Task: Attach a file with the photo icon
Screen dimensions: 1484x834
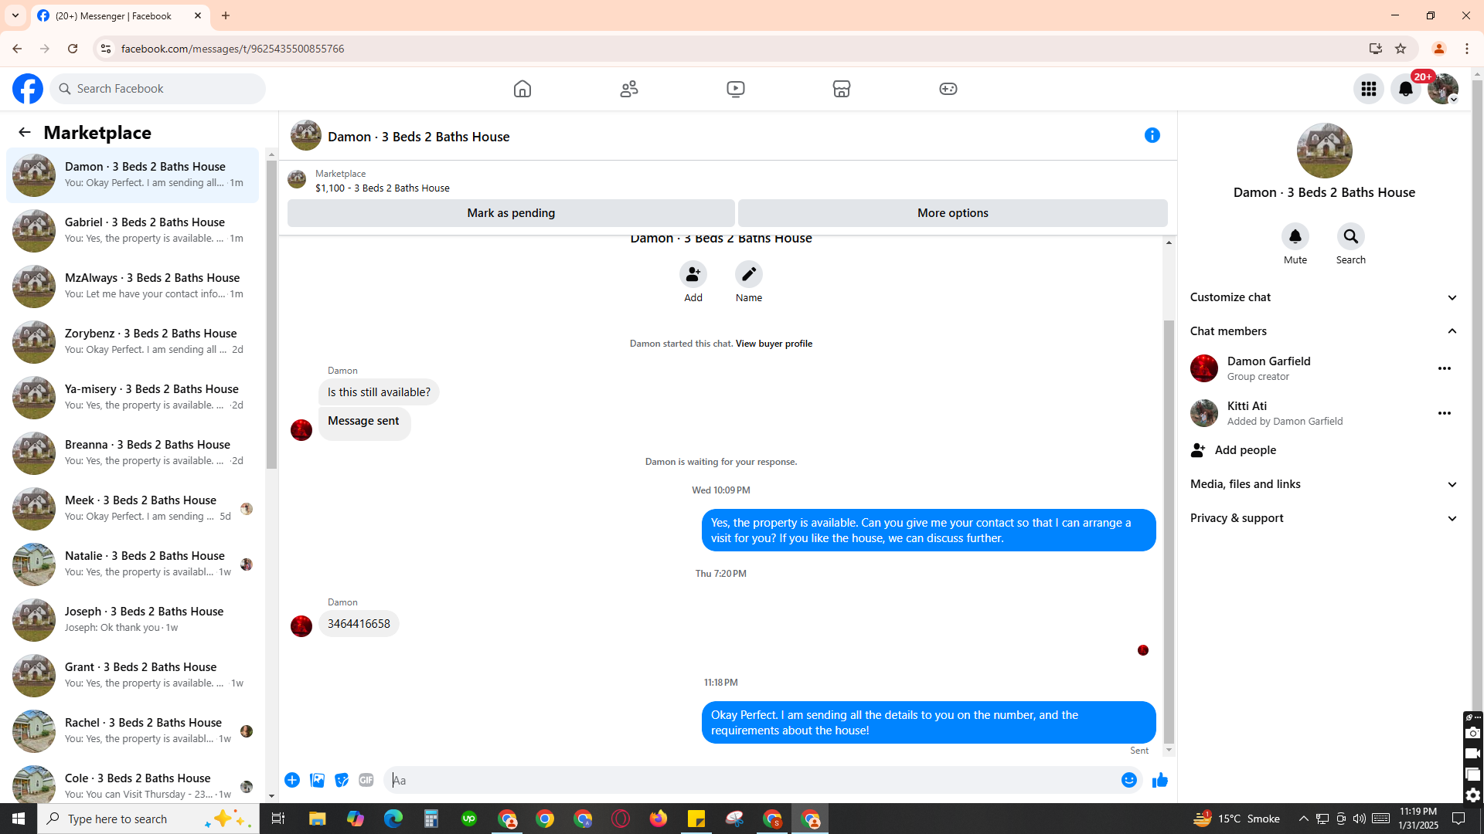Action: point(317,780)
